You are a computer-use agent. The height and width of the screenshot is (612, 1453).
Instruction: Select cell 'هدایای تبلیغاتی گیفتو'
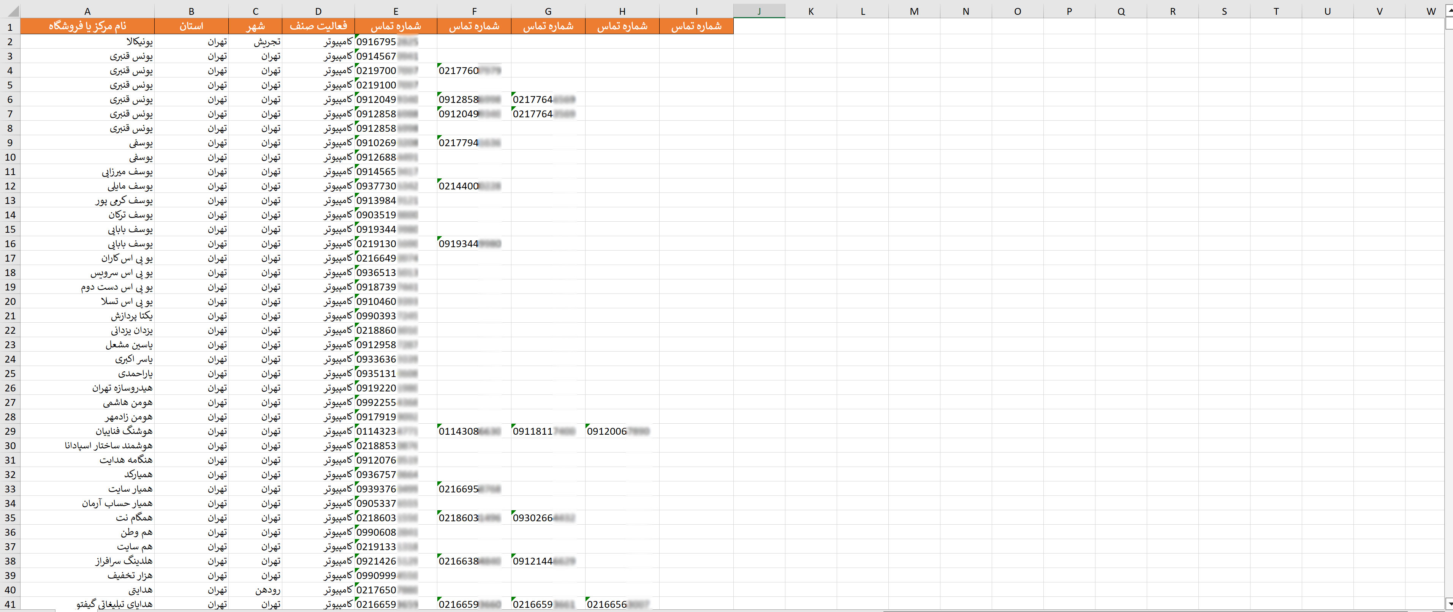(x=87, y=604)
